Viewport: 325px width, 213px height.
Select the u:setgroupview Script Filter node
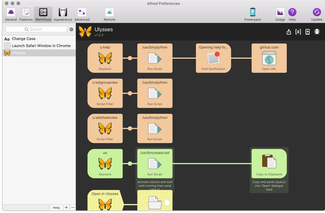[105, 93]
